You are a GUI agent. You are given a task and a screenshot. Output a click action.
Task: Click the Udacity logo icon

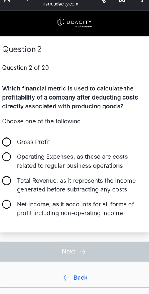(60, 23)
